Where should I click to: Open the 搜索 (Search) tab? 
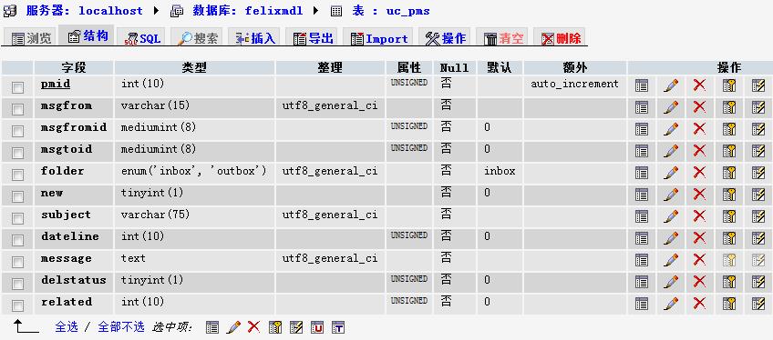click(x=197, y=37)
